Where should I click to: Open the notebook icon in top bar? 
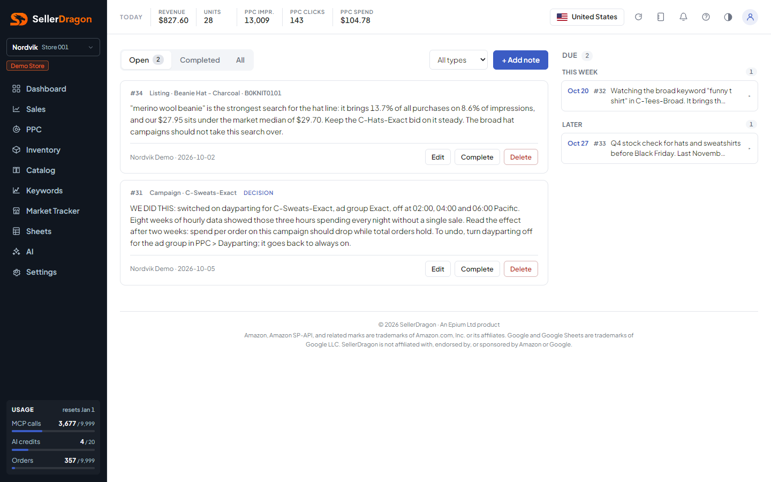pos(661,17)
